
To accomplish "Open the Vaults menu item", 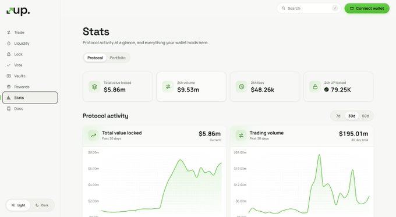I will tap(30, 76).
